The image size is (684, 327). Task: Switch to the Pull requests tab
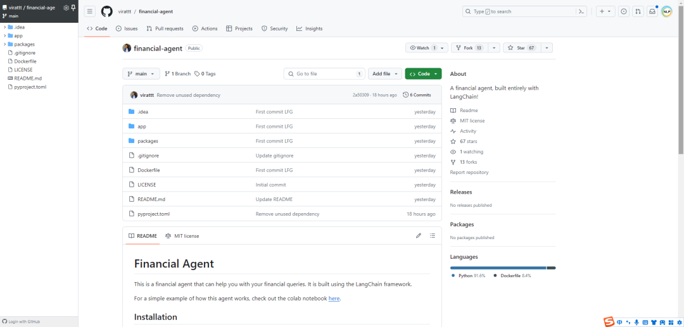(x=165, y=28)
